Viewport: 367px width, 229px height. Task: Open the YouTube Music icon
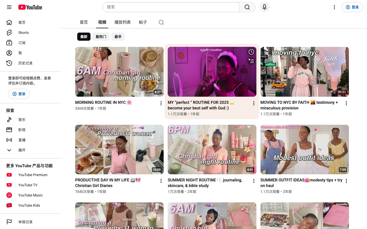9,195
